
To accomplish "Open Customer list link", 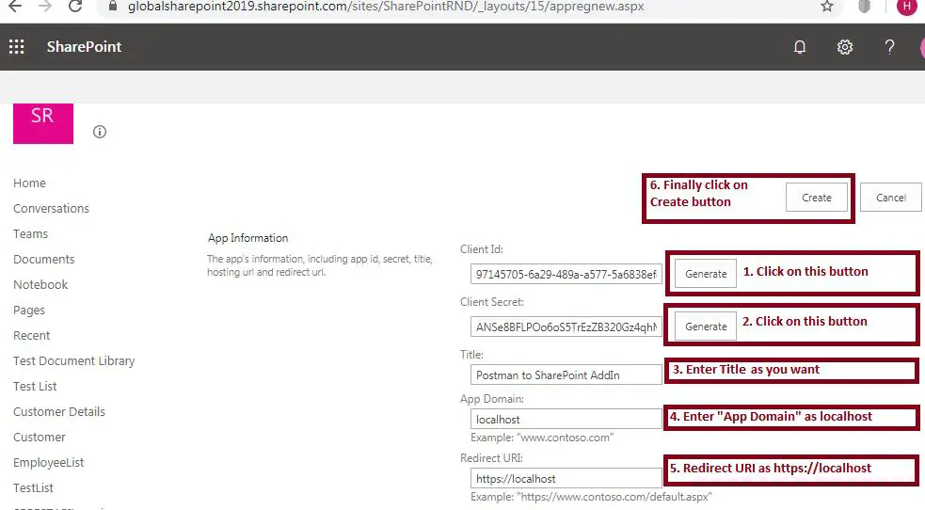I will pyautogui.click(x=40, y=437).
